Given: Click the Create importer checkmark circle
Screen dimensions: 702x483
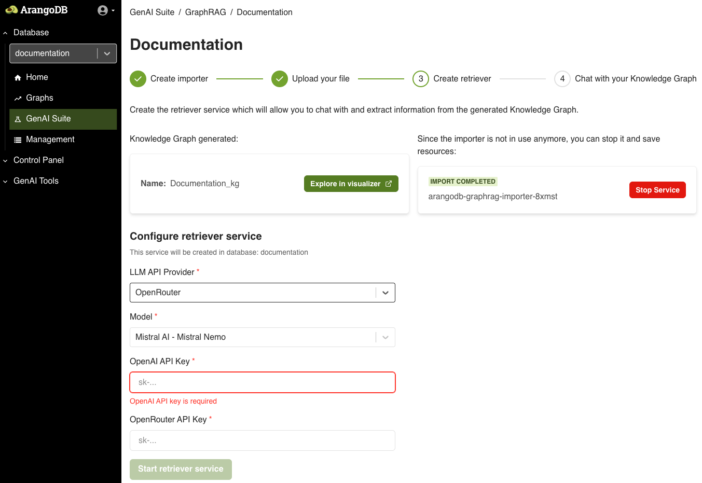Looking at the screenshot, I should pyautogui.click(x=138, y=79).
